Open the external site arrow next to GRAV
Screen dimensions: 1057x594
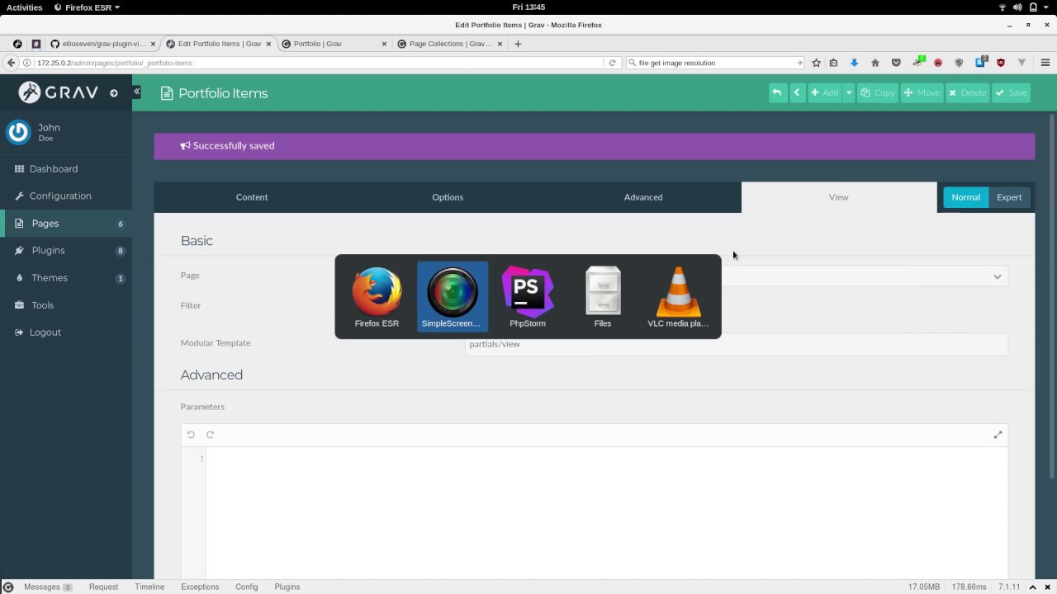[114, 93]
